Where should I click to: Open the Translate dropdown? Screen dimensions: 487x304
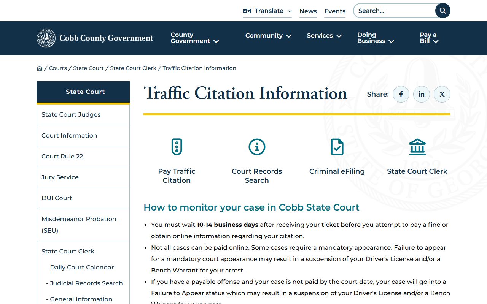click(267, 11)
